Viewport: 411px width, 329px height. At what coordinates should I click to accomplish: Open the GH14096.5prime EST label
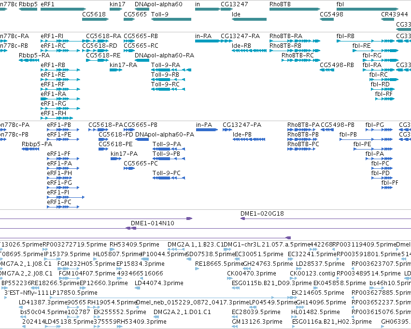(321, 302)
